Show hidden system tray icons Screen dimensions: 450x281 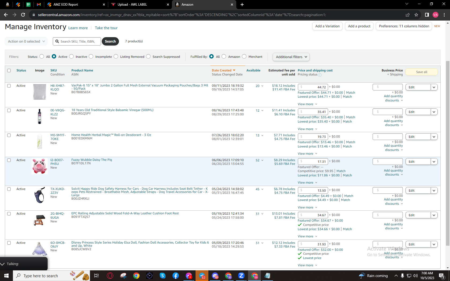396,276
